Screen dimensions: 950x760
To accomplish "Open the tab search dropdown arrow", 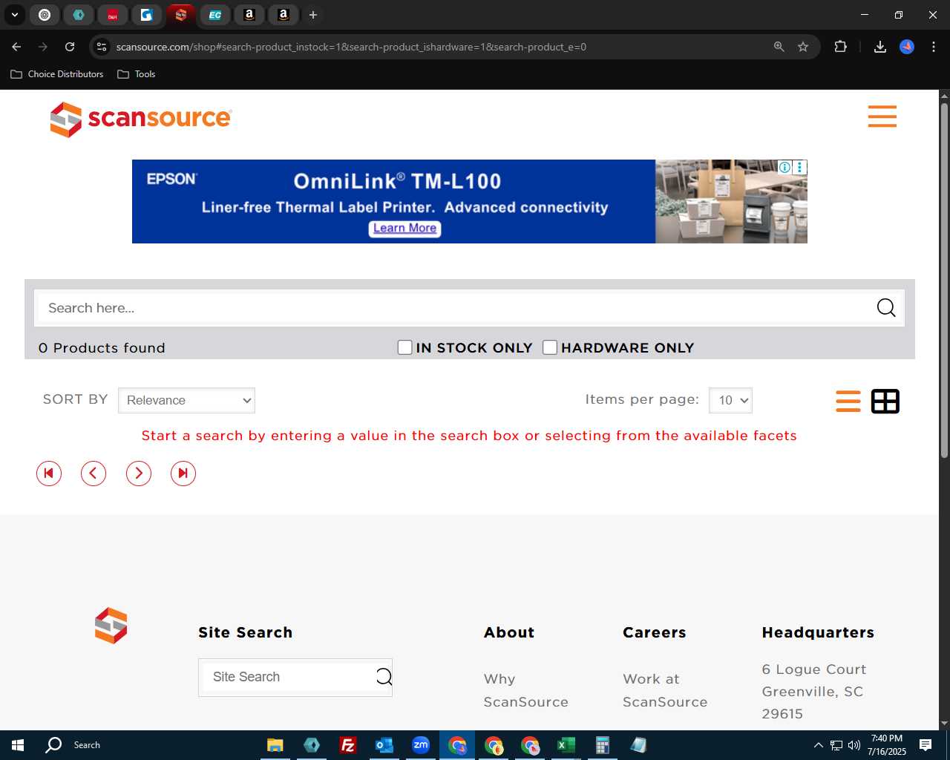I will 14,14.
